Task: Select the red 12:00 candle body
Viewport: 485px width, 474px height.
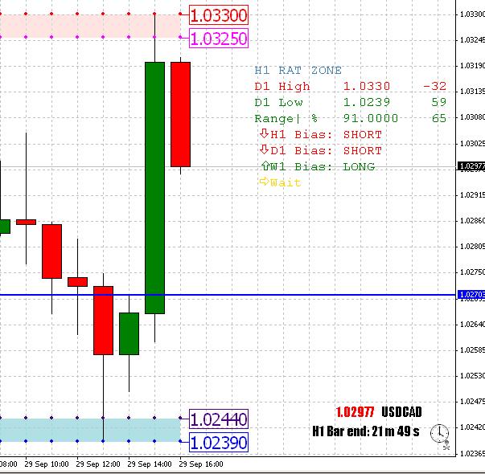Action: tap(103, 321)
